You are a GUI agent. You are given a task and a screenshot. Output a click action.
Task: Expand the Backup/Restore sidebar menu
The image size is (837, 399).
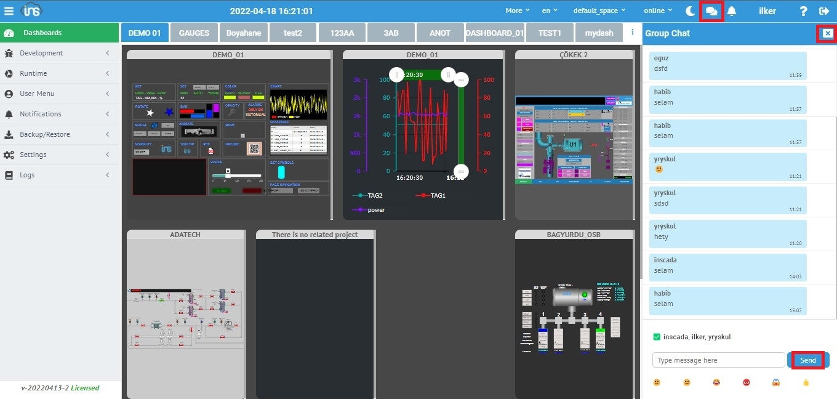[59, 134]
